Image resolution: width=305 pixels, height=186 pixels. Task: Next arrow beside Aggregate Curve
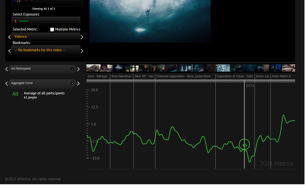point(79,83)
